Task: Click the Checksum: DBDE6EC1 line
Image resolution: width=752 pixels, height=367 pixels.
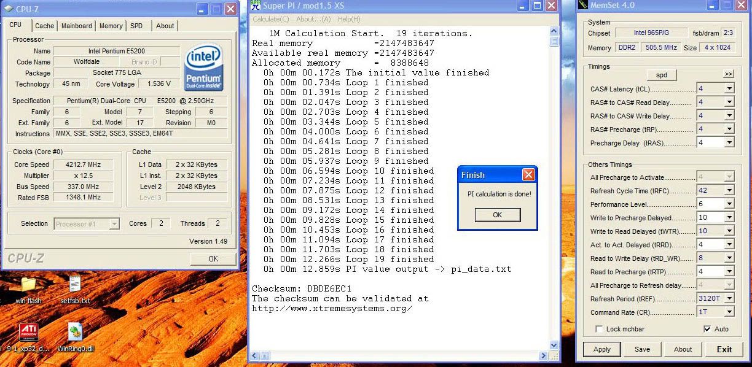Action: point(302,288)
